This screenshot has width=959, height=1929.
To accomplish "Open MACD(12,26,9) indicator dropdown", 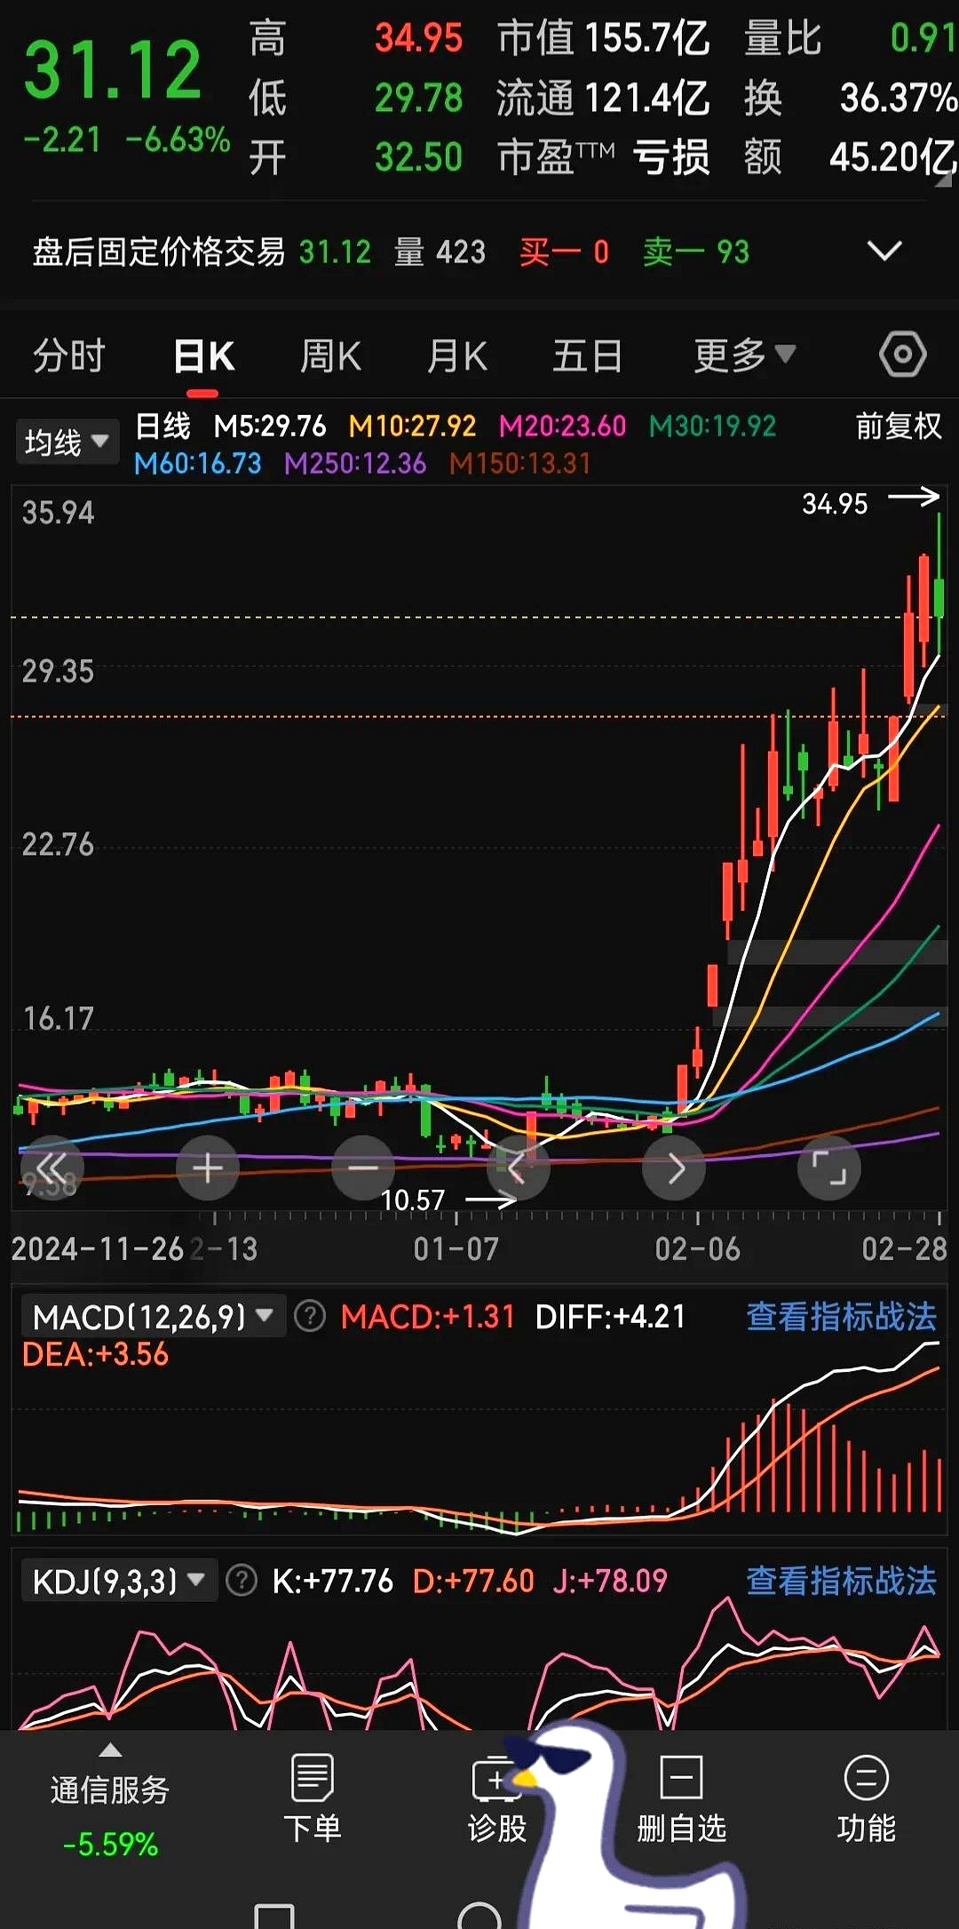I will [152, 1317].
